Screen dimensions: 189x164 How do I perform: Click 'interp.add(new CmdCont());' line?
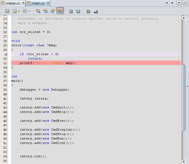click(x=47, y=143)
